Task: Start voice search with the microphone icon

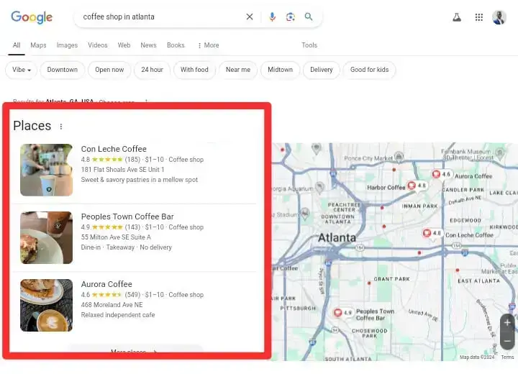Action: click(272, 17)
